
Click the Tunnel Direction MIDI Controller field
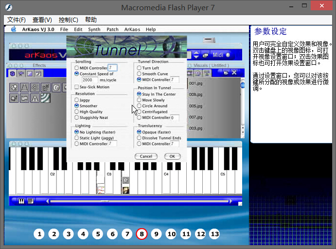tap(175, 79)
